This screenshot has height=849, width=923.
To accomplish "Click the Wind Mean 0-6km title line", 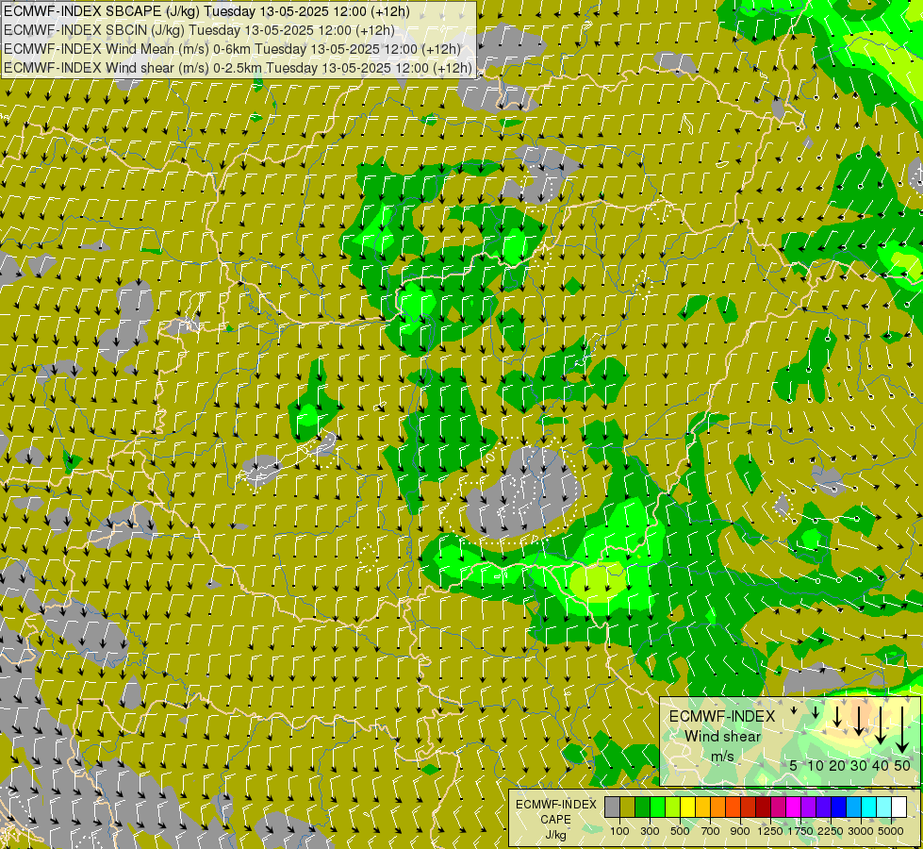I will click(233, 49).
